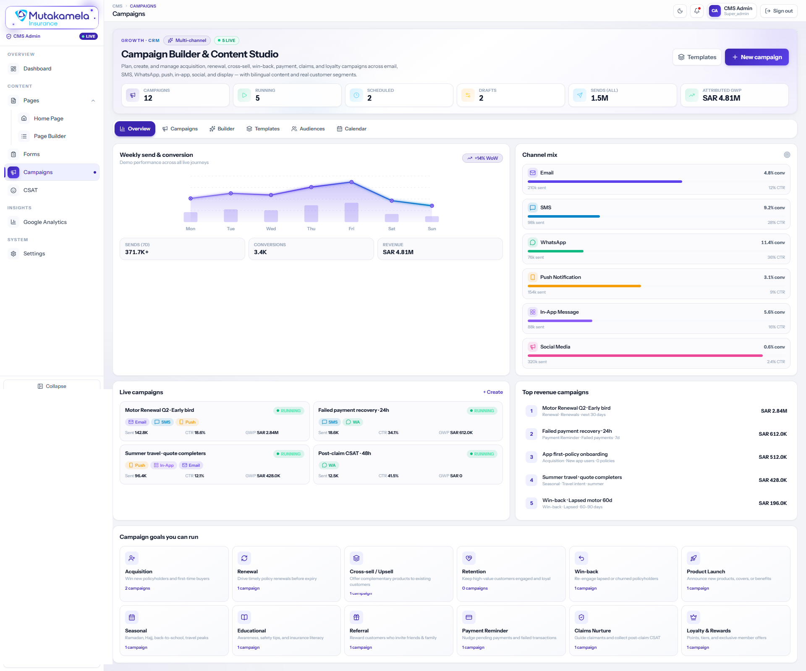The width and height of the screenshot is (806, 671).
Task: Switch to the Calendar tab
Action: tap(352, 129)
